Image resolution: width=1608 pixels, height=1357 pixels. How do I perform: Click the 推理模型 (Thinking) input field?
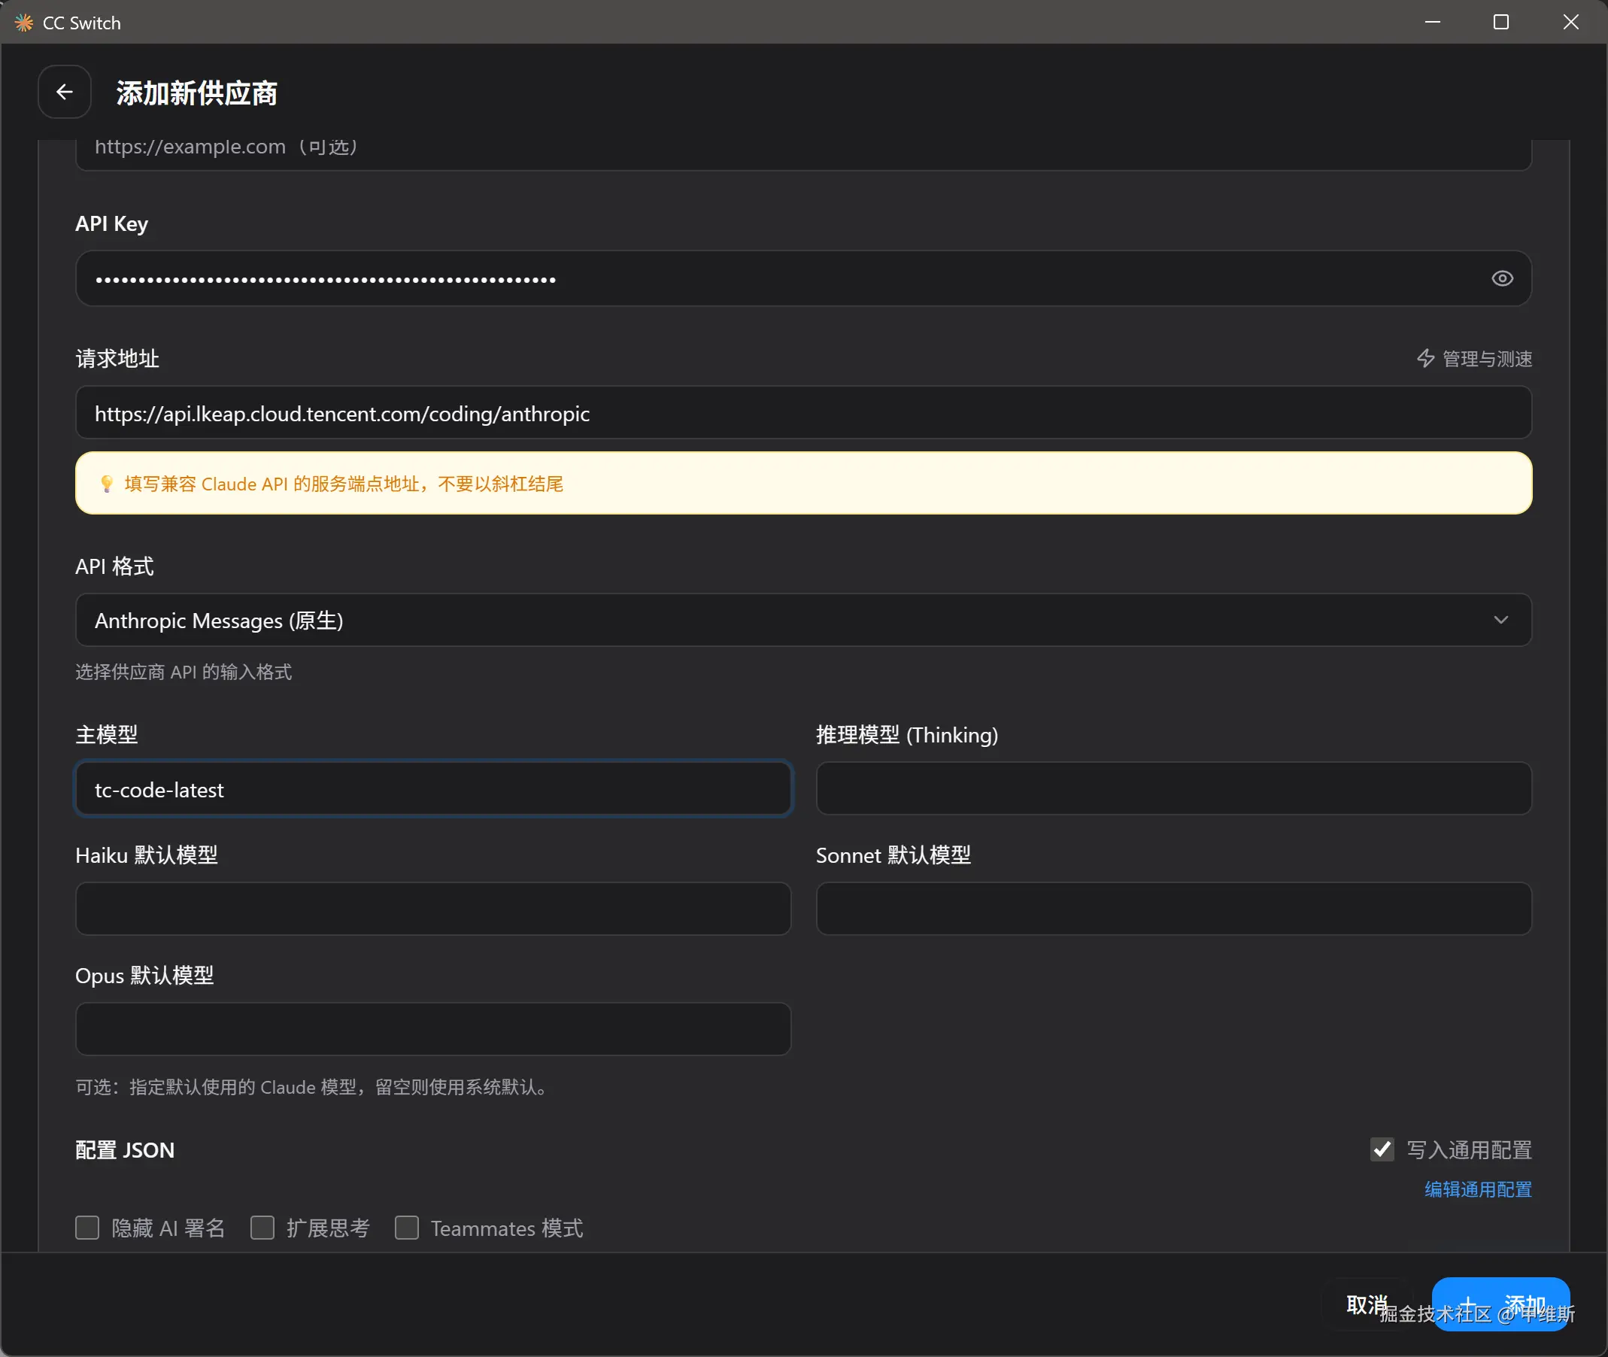[x=1173, y=789]
